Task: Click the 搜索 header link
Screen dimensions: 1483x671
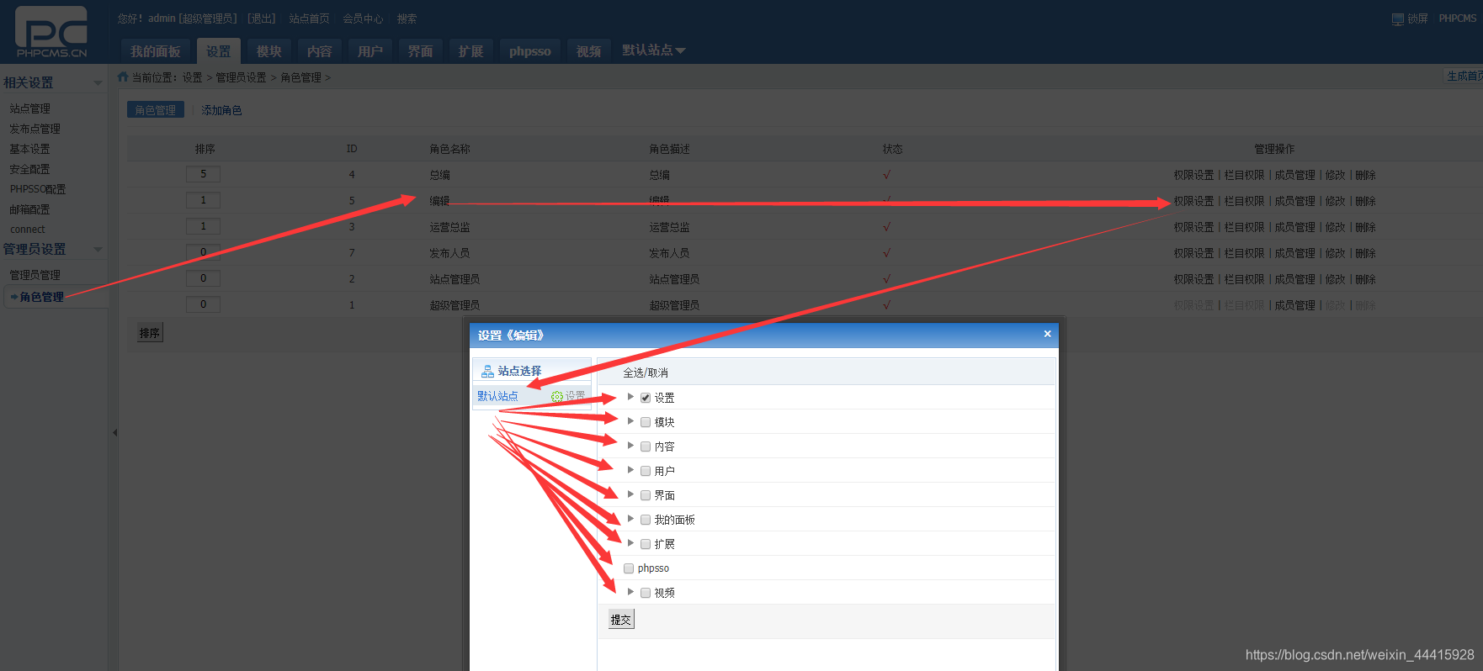Action: 407,18
